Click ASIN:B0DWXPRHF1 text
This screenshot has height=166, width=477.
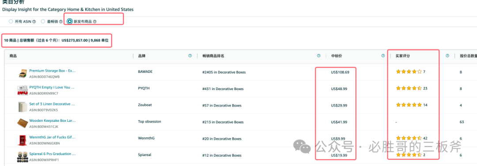pyautogui.click(x=44, y=160)
